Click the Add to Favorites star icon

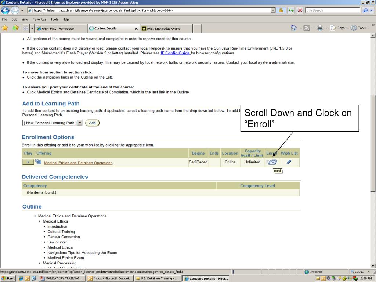click(15, 28)
